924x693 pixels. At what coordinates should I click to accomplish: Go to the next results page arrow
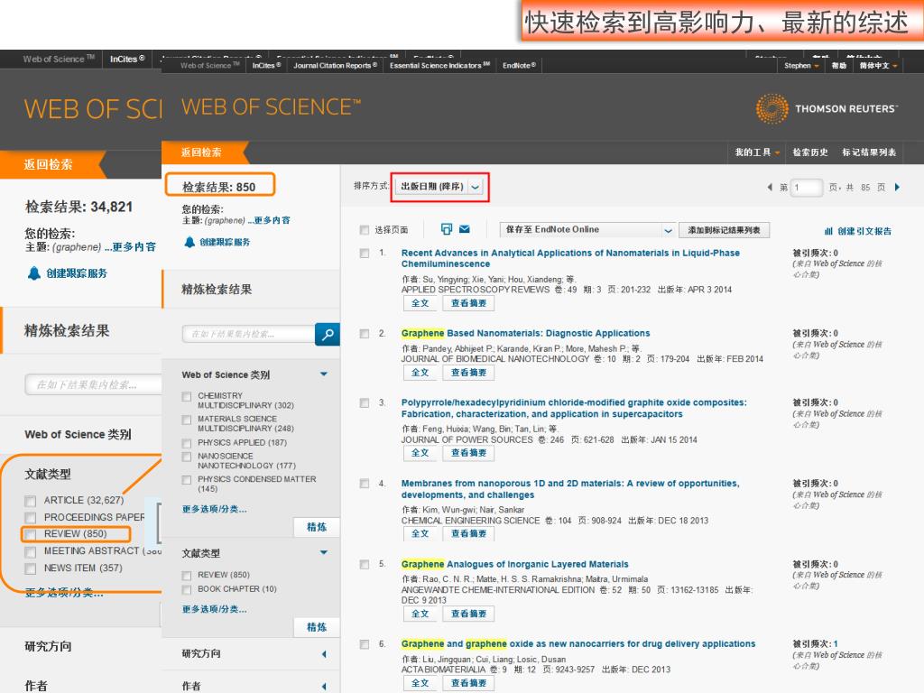[898, 188]
